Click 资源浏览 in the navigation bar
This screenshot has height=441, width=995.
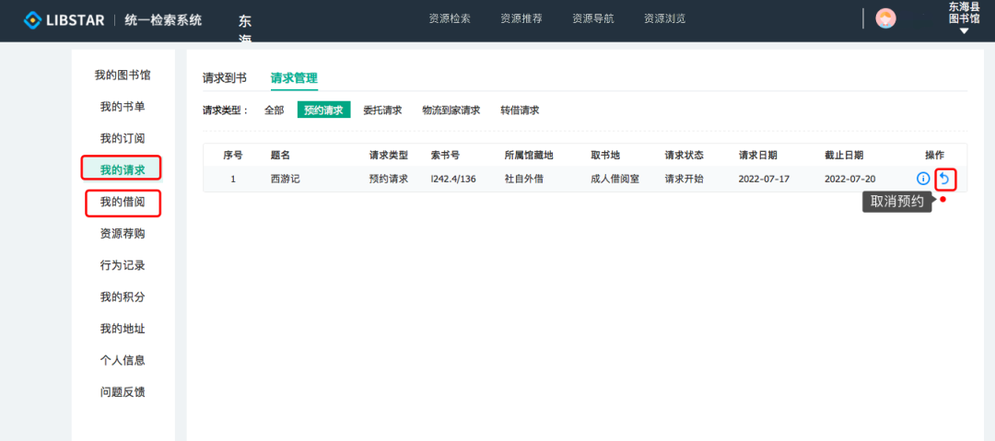coord(664,18)
